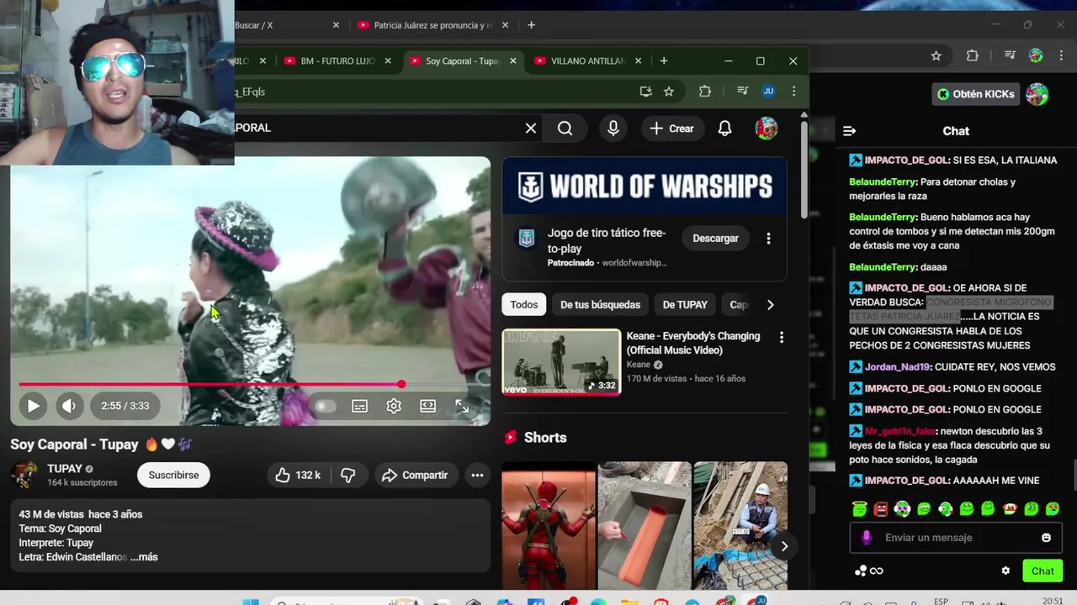Open chat settings gear icon

[x=1005, y=571]
